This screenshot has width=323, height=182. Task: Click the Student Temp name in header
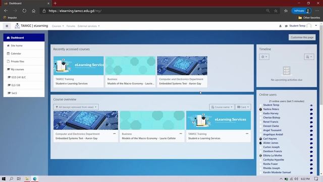[297, 26]
